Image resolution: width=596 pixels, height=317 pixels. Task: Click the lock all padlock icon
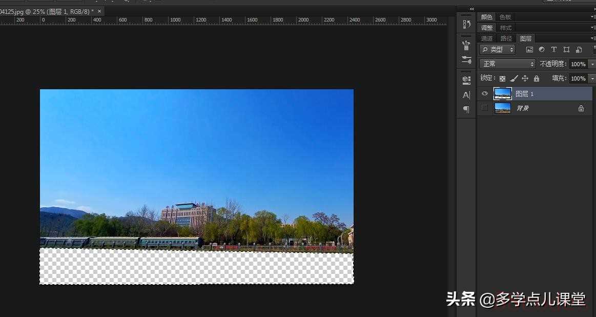(x=537, y=78)
